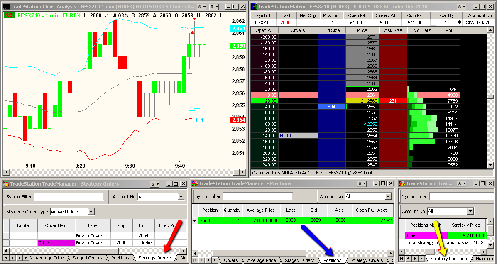Go to last tab in Strategy Orders window

pyautogui.click(x=27, y=258)
